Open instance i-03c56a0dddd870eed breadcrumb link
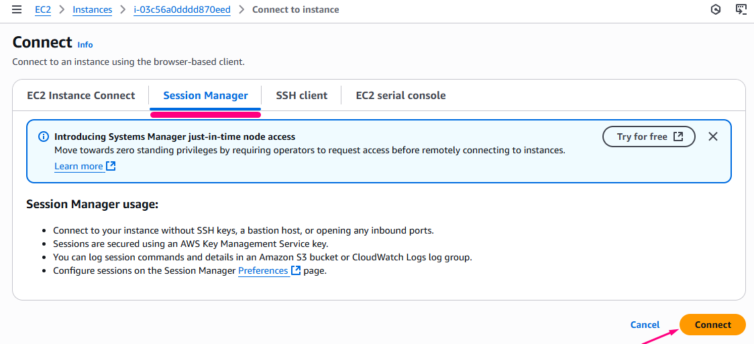 182,10
